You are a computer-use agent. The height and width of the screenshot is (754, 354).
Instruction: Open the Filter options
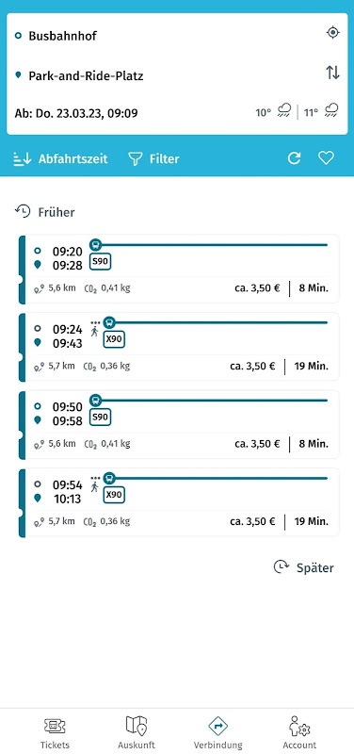(x=153, y=158)
